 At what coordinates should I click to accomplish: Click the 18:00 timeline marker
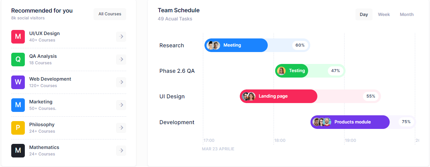280,140
